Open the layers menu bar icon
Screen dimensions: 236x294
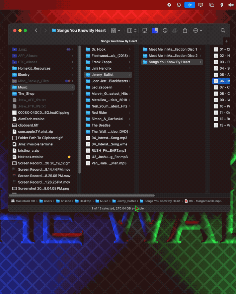pos(179,5)
